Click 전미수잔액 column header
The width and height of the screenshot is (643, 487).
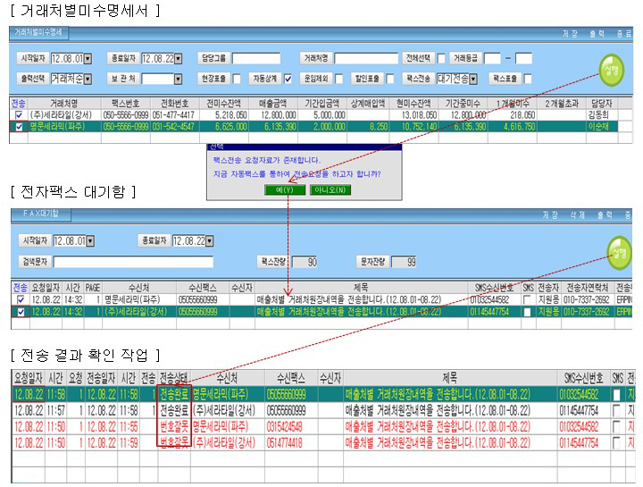[224, 104]
